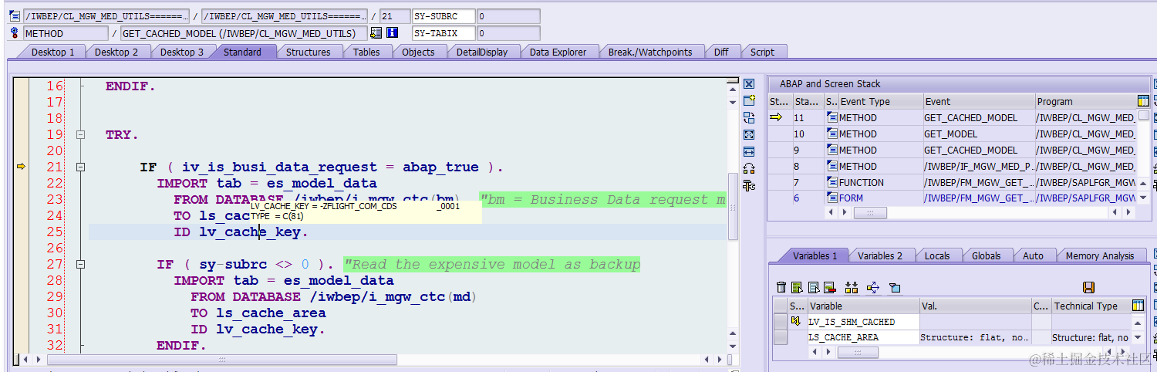
Task: Collapse the code fold marker at line 16
Action: [x=80, y=86]
